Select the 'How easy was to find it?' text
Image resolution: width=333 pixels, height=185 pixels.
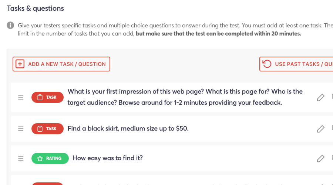[x=108, y=158]
